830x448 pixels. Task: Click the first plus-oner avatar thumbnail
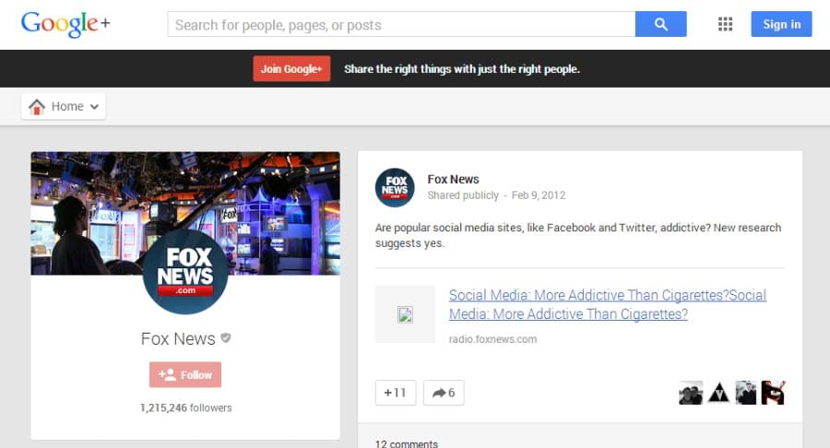tap(691, 393)
